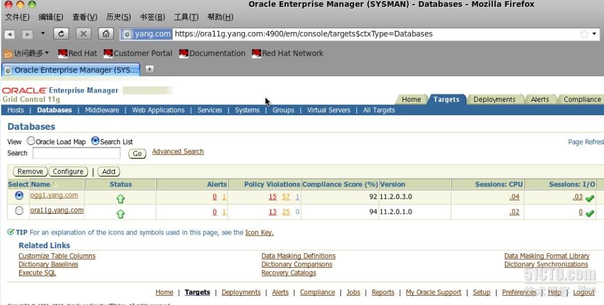
Task: Open the Customer Portal bookmark
Action: point(138,53)
